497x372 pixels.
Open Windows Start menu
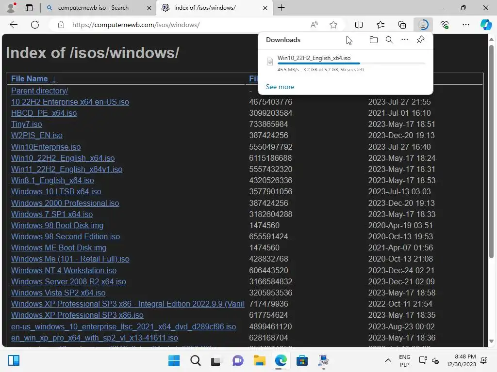point(174,360)
